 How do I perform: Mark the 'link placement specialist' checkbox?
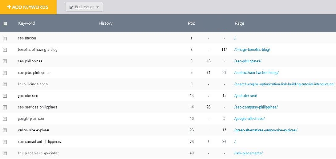click(x=5, y=153)
